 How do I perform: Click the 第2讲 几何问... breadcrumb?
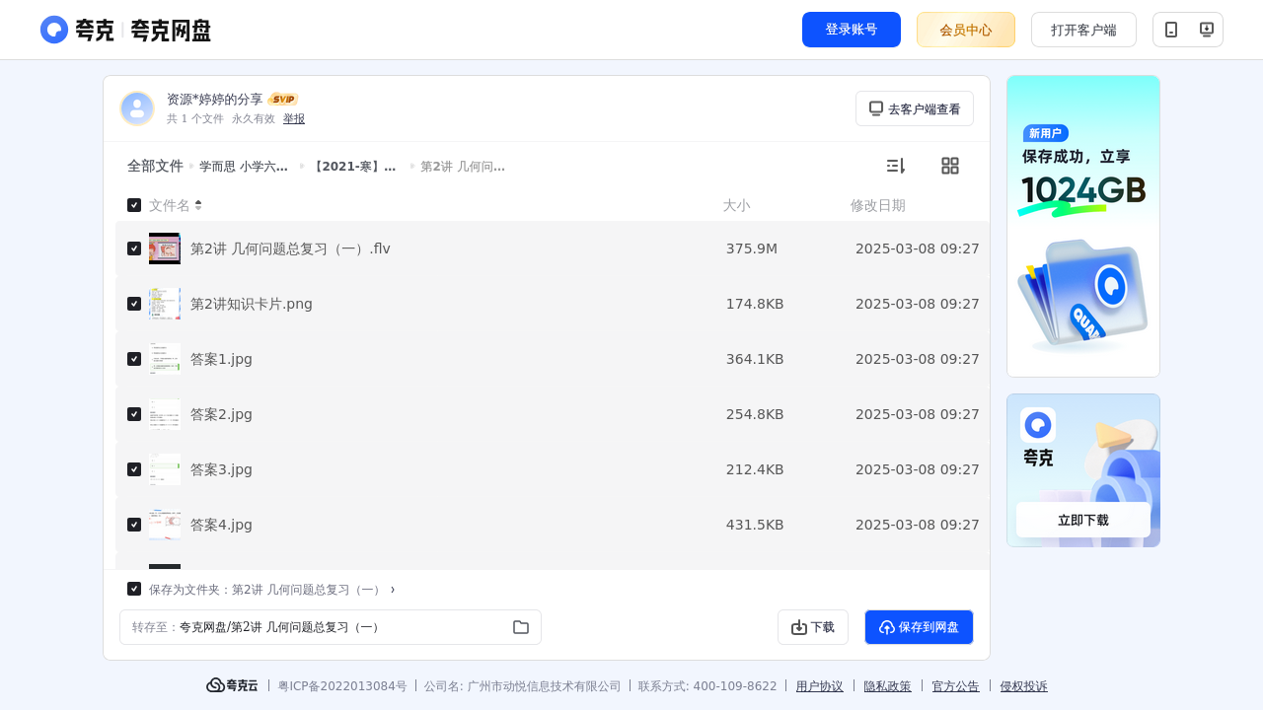coord(463,167)
